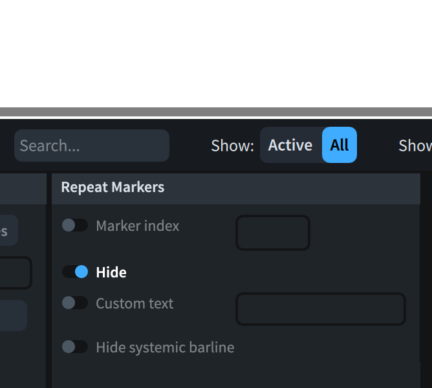Click the "Custom text" label
The width and height of the screenshot is (432, 388).
pos(135,303)
